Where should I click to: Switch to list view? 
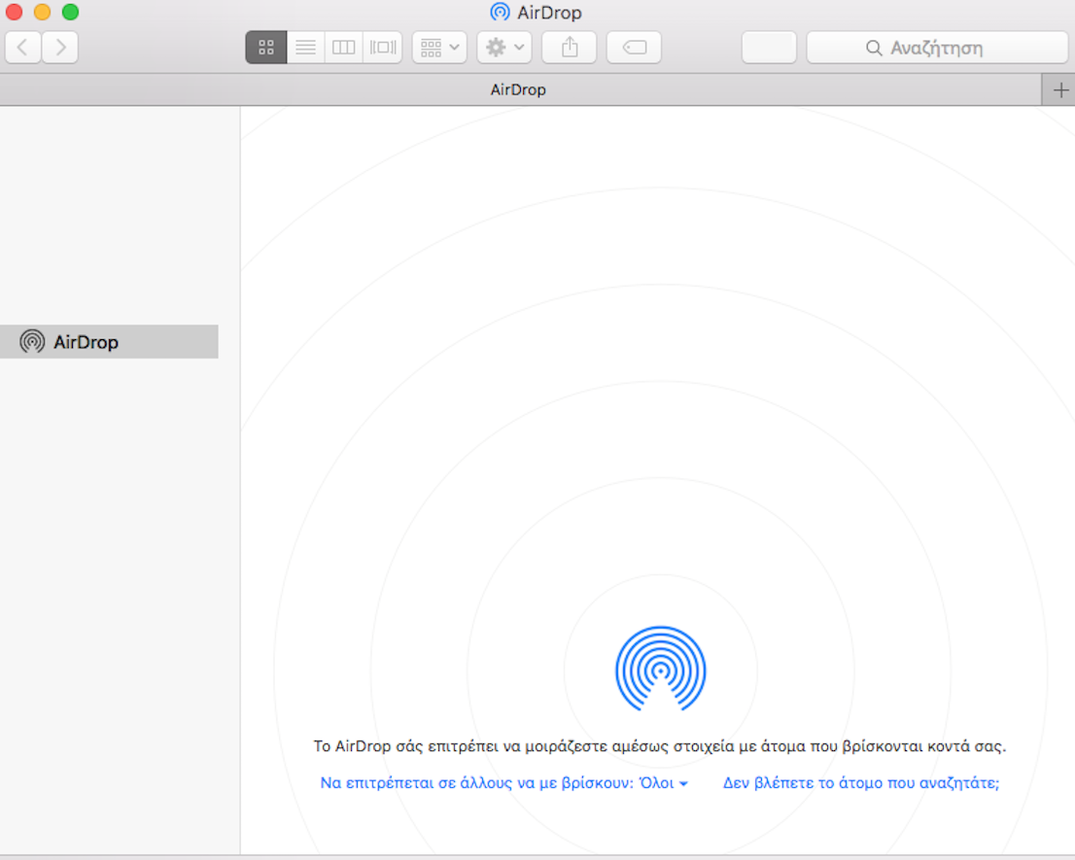pyautogui.click(x=306, y=48)
